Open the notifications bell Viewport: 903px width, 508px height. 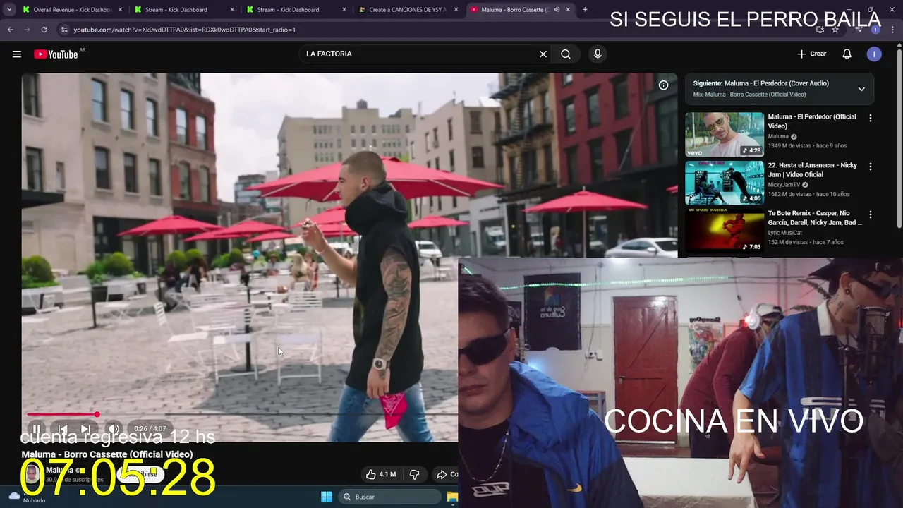pyautogui.click(x=847, y=54)
